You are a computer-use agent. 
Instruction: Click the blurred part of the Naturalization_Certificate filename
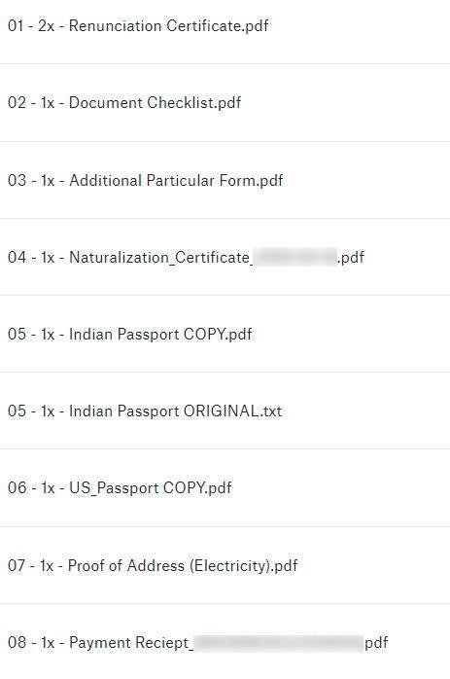coord(295,257)
